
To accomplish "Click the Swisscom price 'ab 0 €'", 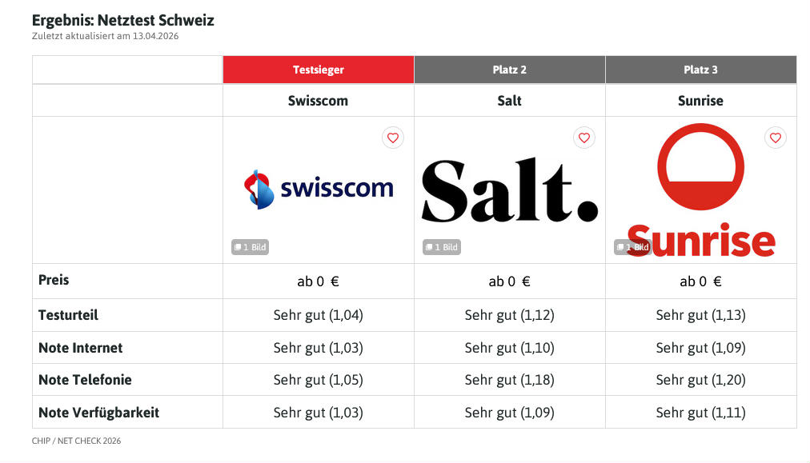I will click(x=319, y=281).
